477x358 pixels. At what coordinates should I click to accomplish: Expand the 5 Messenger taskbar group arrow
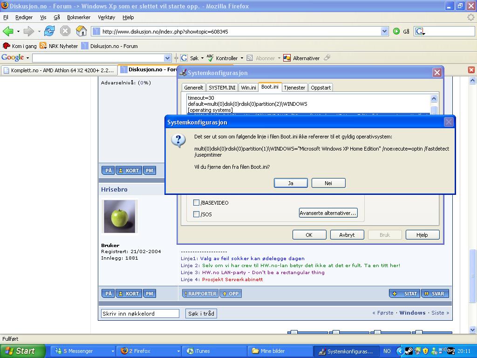click(x=113, y=351)
